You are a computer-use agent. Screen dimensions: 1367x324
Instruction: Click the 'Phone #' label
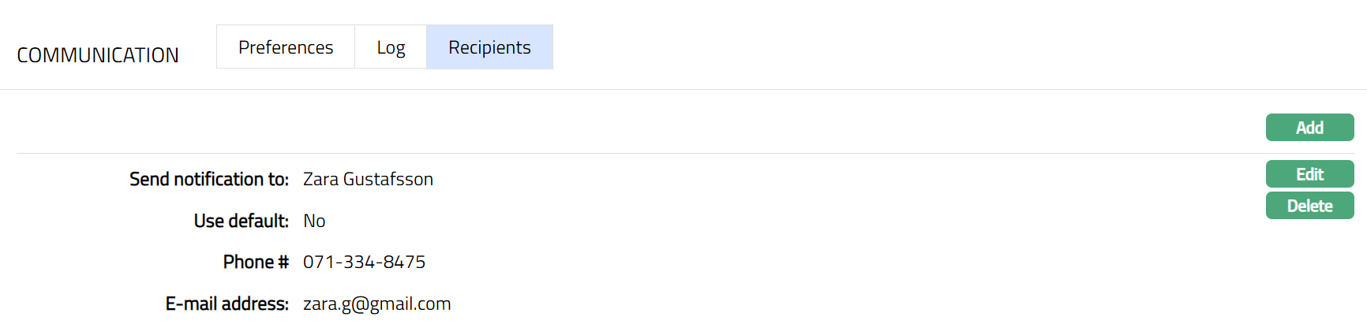(x=256, y=263)
